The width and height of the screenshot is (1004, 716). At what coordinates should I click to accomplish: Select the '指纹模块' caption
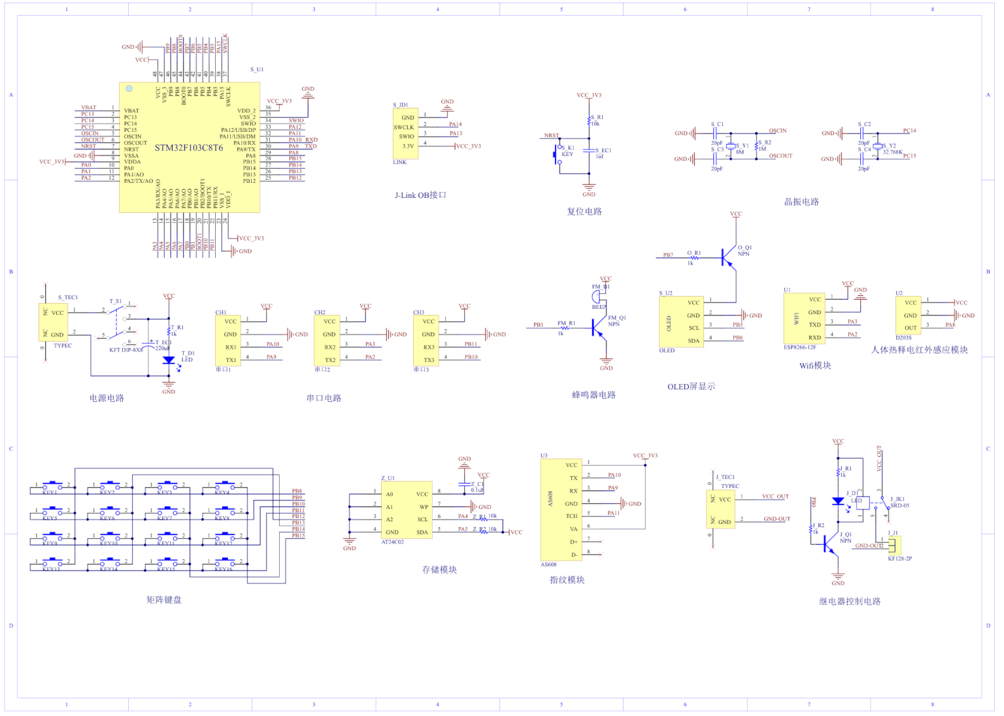click(567, 579)
